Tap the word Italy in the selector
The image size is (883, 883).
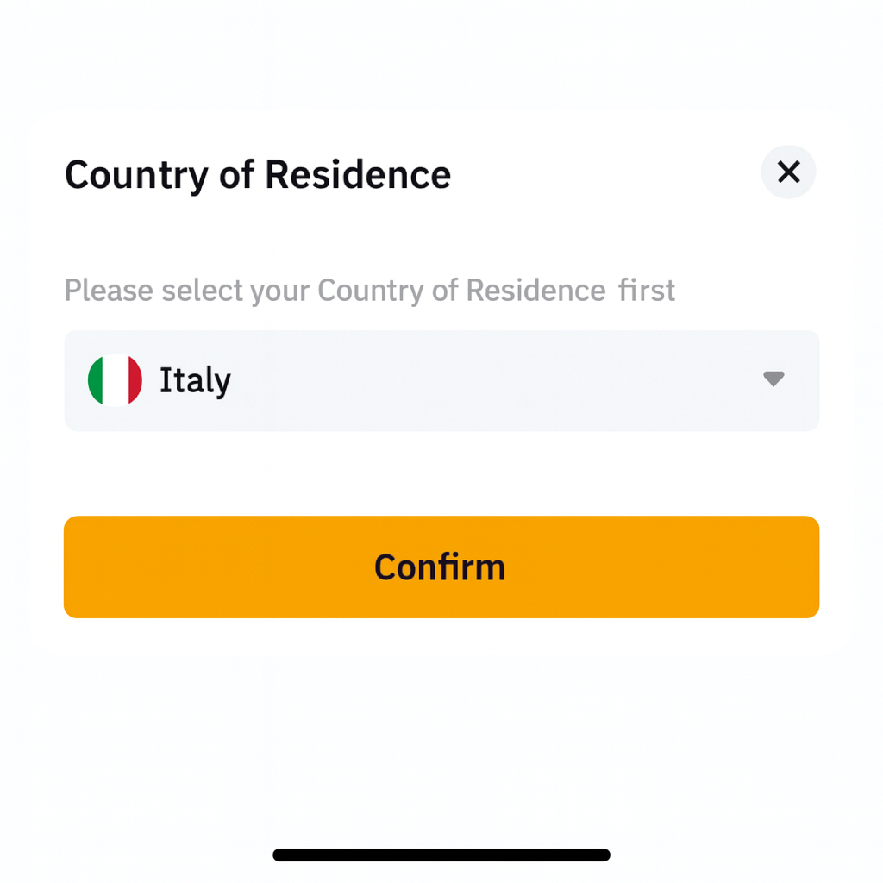[x=194, y=380]
